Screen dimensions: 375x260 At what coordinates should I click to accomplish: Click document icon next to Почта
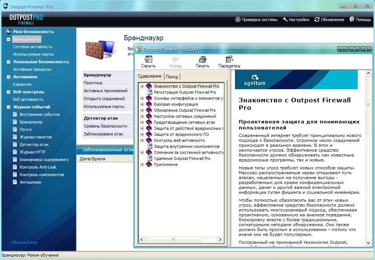[15, 129]
